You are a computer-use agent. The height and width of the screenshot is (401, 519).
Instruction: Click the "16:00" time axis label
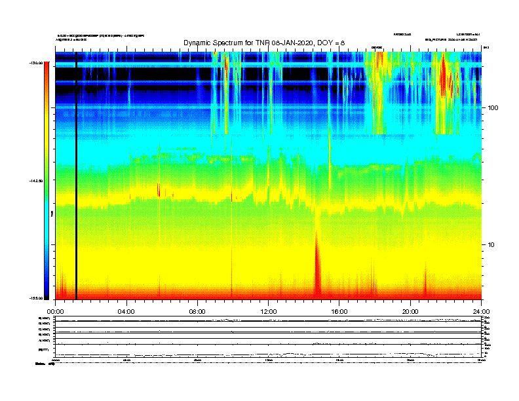(339, 312)
